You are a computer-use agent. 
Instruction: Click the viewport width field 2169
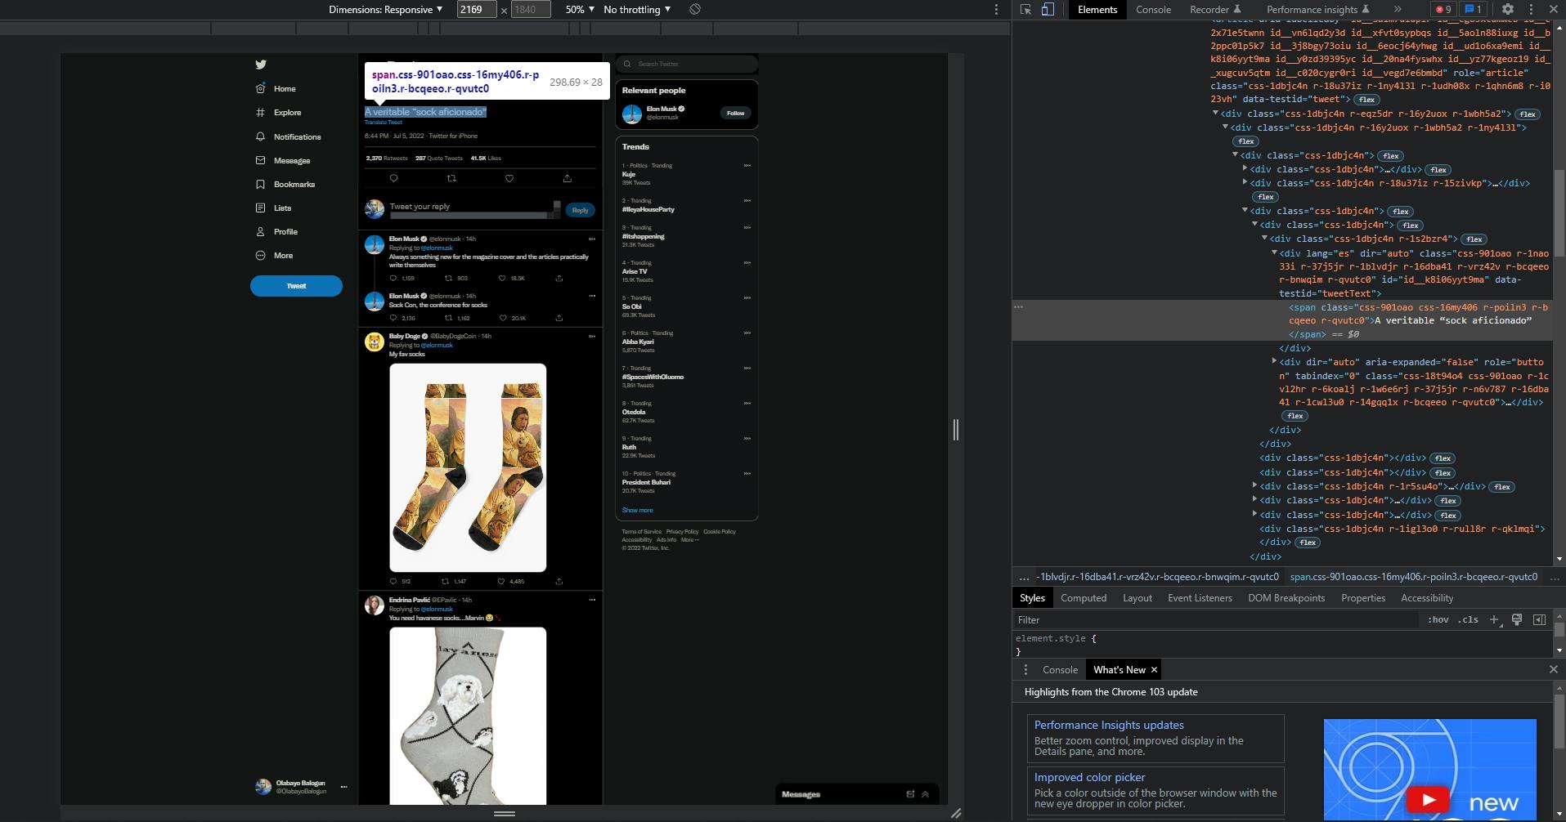pos(476,10)
